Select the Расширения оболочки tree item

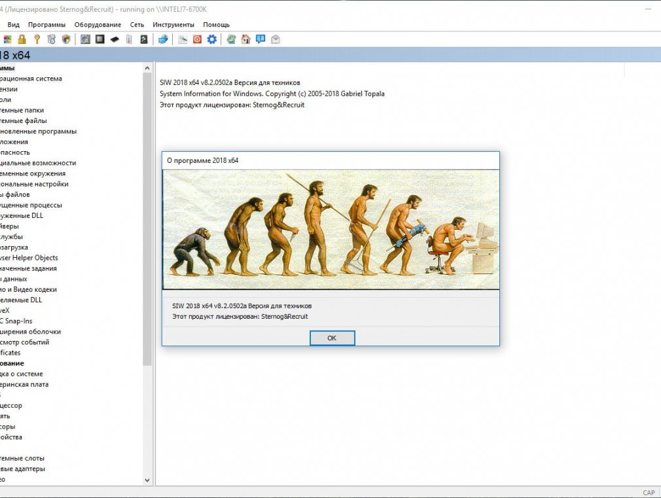(30, 331)
